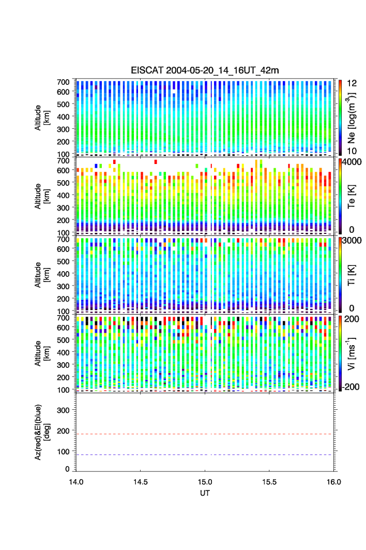366x550 pixels.
Task: Click the Vi ion velocity color bar
Action: click(x=341, y=353)
